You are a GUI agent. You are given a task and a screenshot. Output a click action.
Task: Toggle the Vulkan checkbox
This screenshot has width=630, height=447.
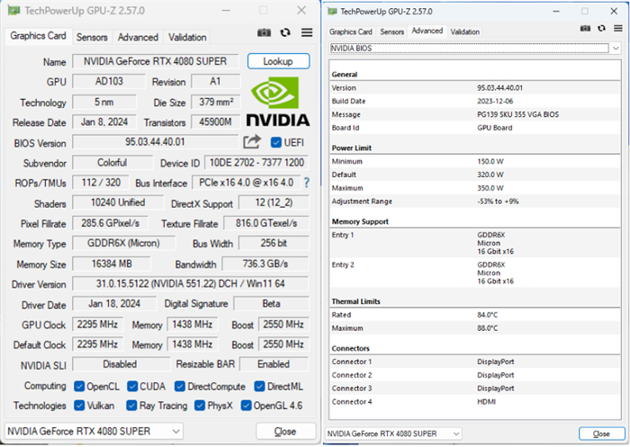click(x=79, y=406)
